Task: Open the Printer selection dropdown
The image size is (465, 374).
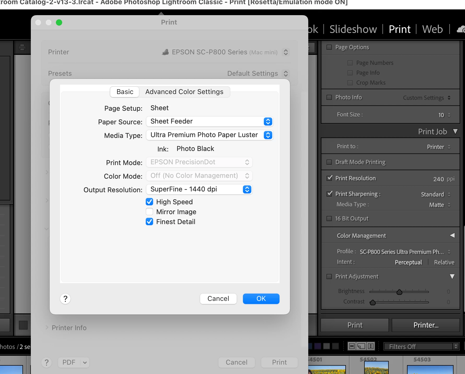Action: click(x=286, y=52)
